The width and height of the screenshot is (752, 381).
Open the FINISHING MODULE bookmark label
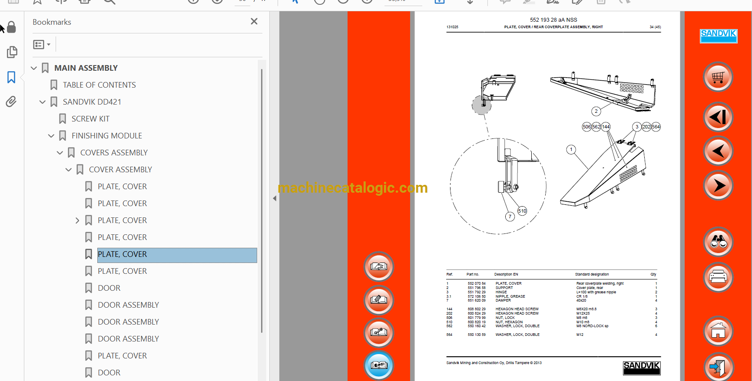click(107, 136)
